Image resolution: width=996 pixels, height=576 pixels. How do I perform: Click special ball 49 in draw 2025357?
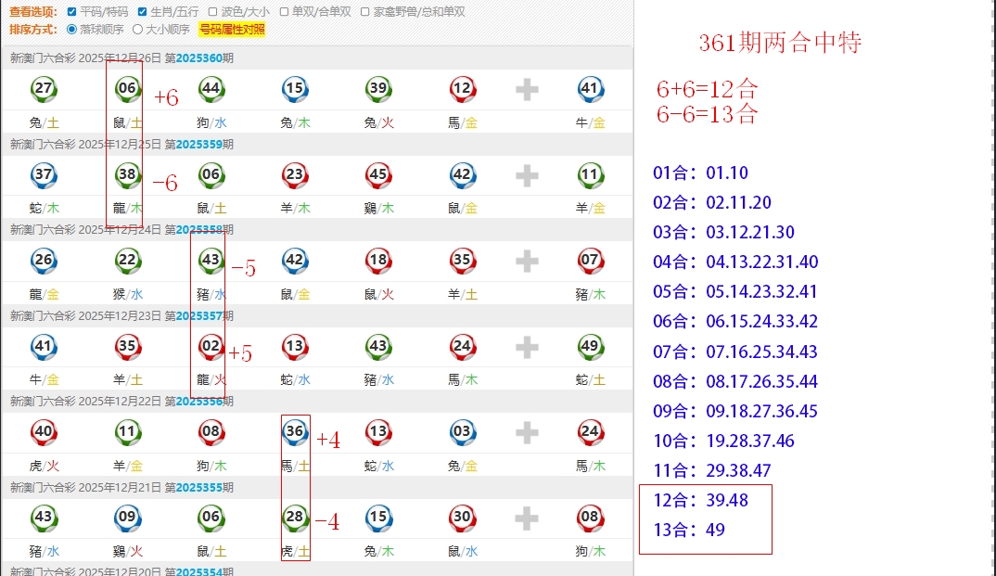590,347
